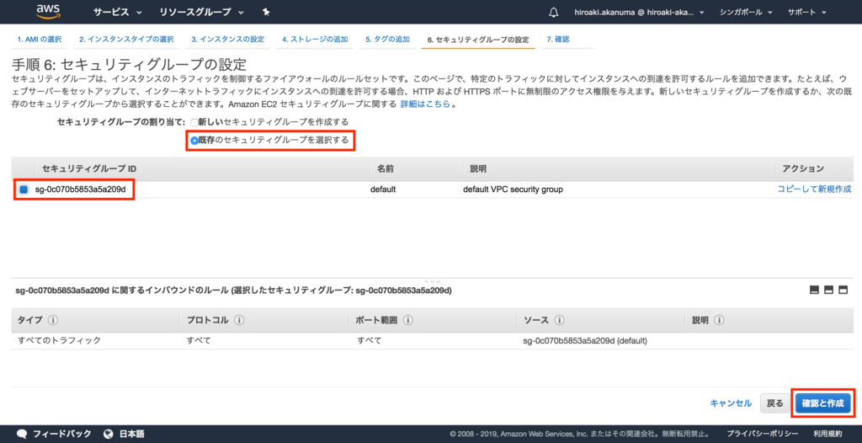Toggle checkbox for sg-0c070b5853a5a209d
The image size is (862, 443).
point(23,189)
